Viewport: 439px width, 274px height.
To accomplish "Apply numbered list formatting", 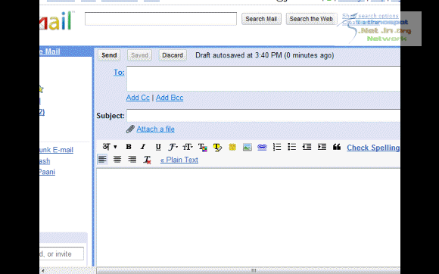I will pyautogui.click(x=277, y=147).
